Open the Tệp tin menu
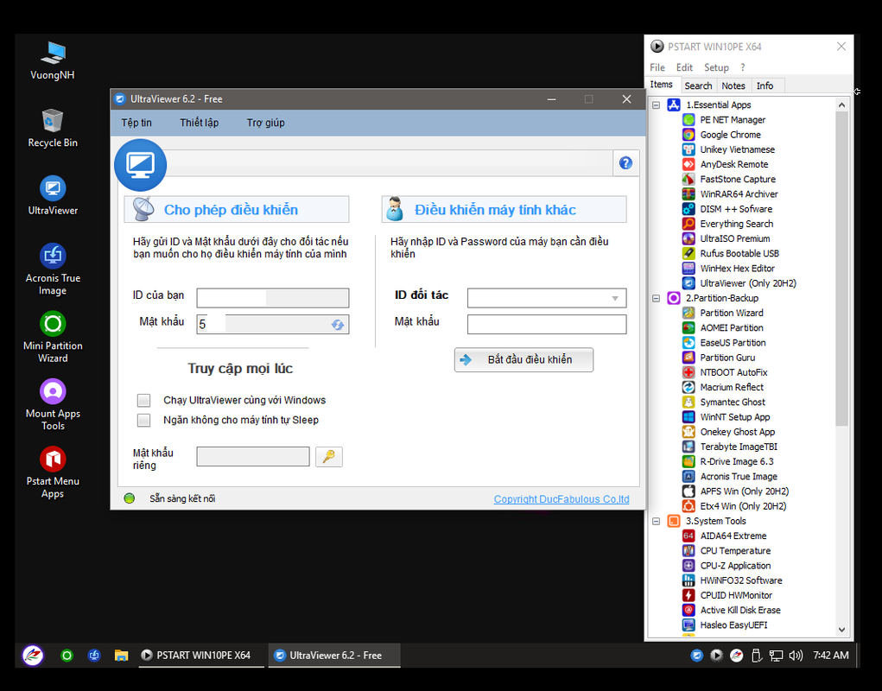Screen dimensions: 882x691 [x=136, y=123]
